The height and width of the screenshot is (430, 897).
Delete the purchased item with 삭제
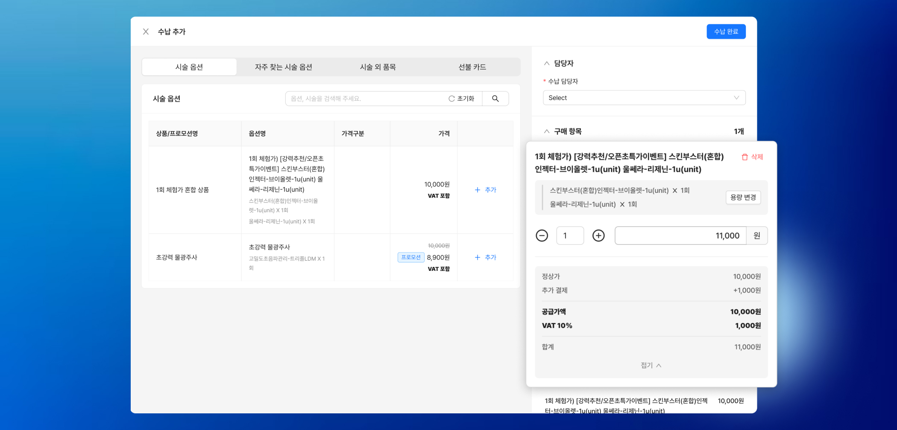(x=752, y=157)
